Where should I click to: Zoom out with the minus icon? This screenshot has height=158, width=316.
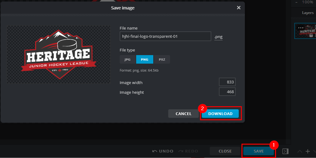(x=296, y=2)
